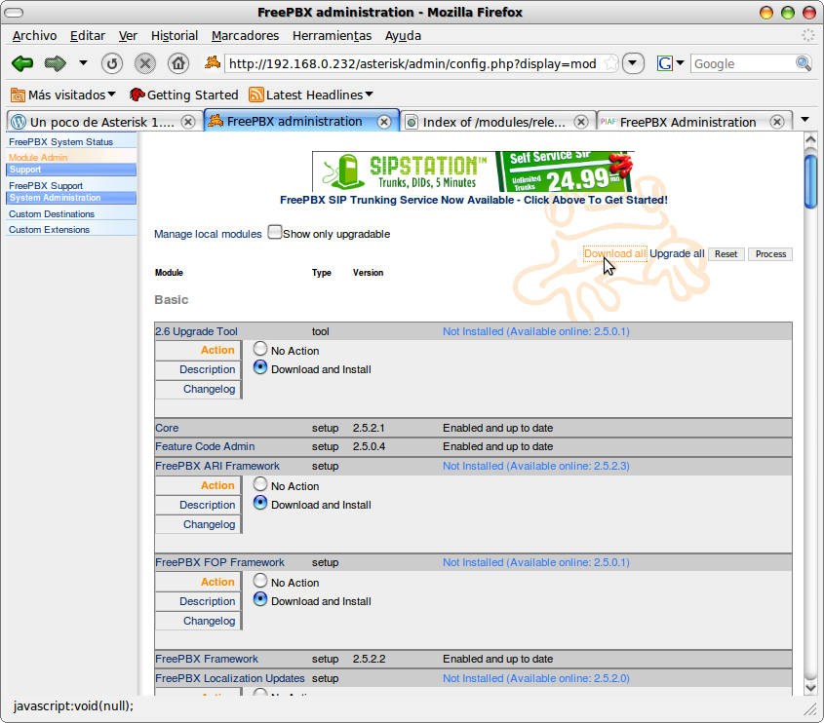This screenshot has width=824, height=723.
Task: Switch to Index of /modules tab
Action: point(492,122)
